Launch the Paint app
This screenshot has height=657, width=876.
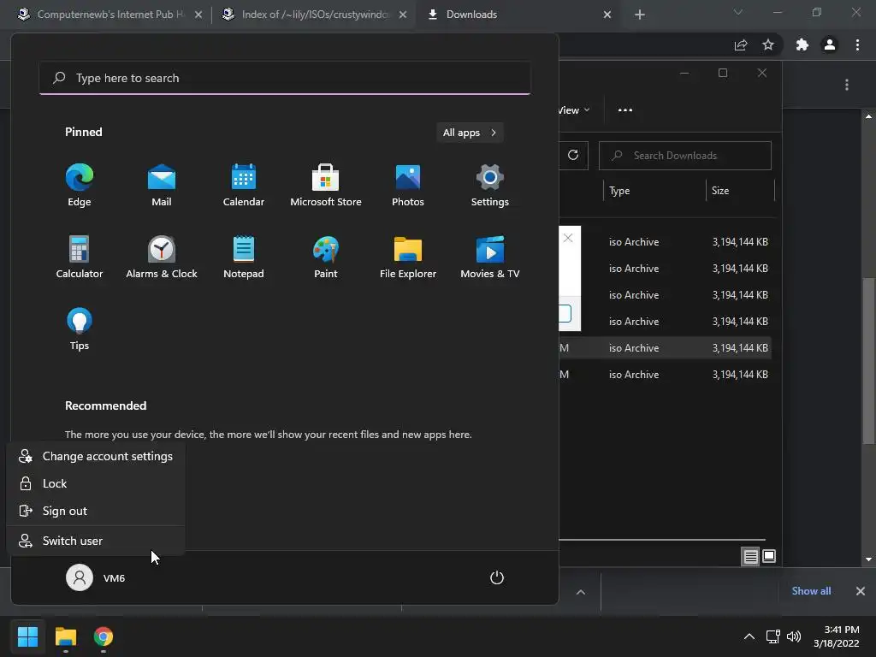click(326, 257)
